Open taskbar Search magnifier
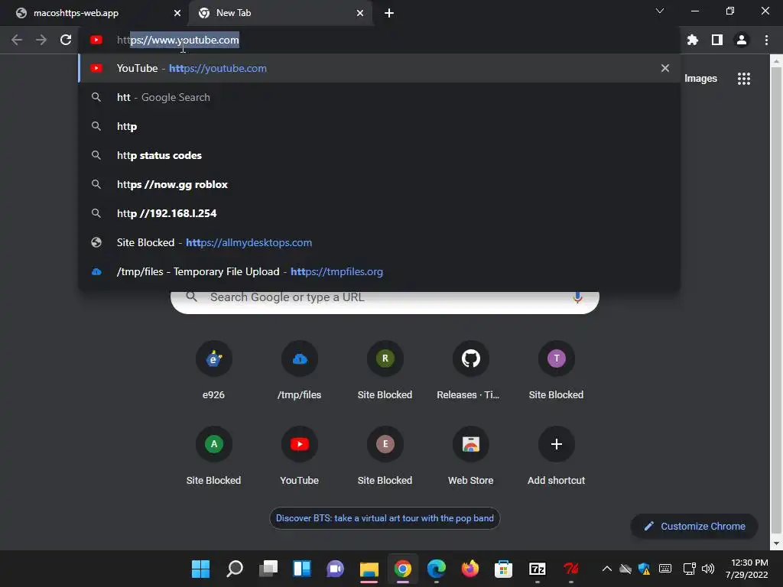 click(x=235, y=569)
